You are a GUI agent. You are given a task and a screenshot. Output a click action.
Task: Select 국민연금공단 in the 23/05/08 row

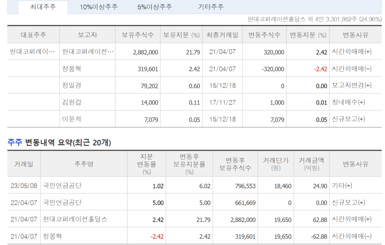62,185
